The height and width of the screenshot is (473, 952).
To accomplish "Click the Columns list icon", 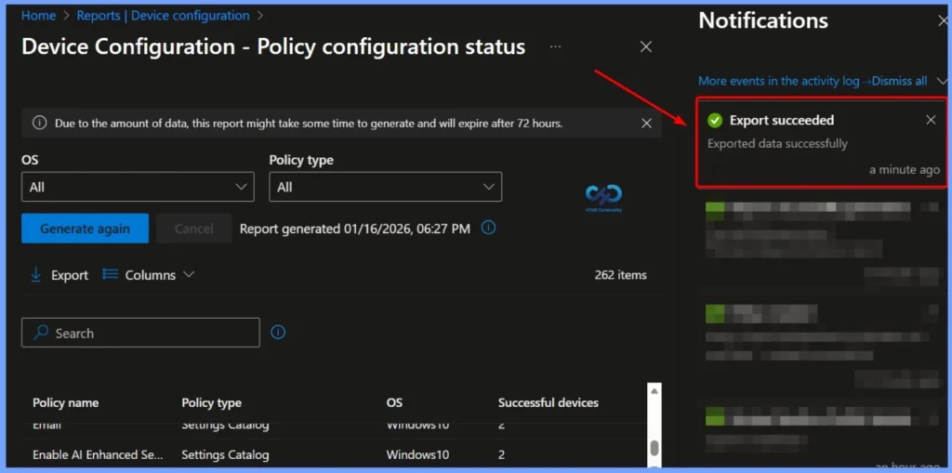I will [x=110, y=274].
